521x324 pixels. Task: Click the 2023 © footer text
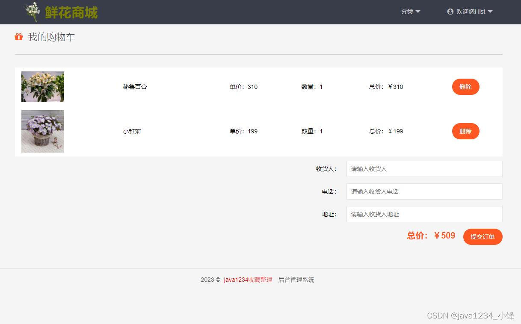tap(210, 280)
